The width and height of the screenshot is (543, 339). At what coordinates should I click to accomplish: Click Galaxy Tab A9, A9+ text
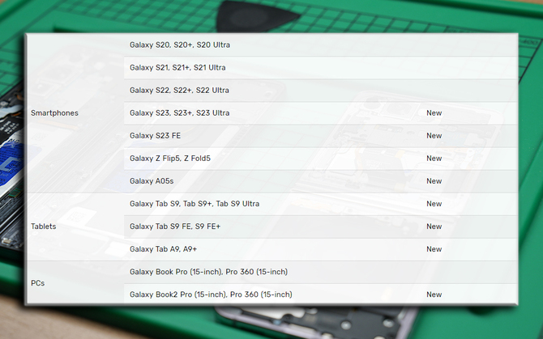pyautogui.click(x=163, y=249)
